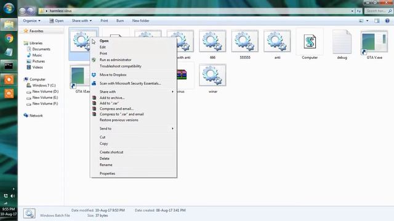Select Computer in navigation pane
Screen dimensions: 394x221
point(37,79)
